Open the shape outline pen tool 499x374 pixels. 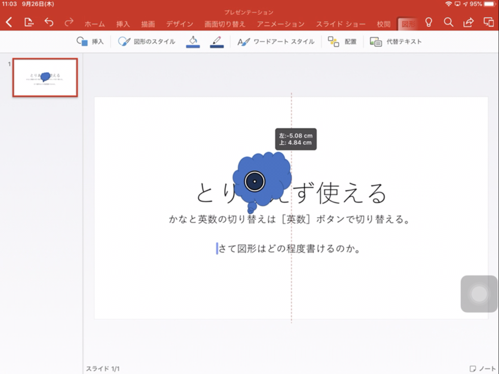(x=217, y=42)
